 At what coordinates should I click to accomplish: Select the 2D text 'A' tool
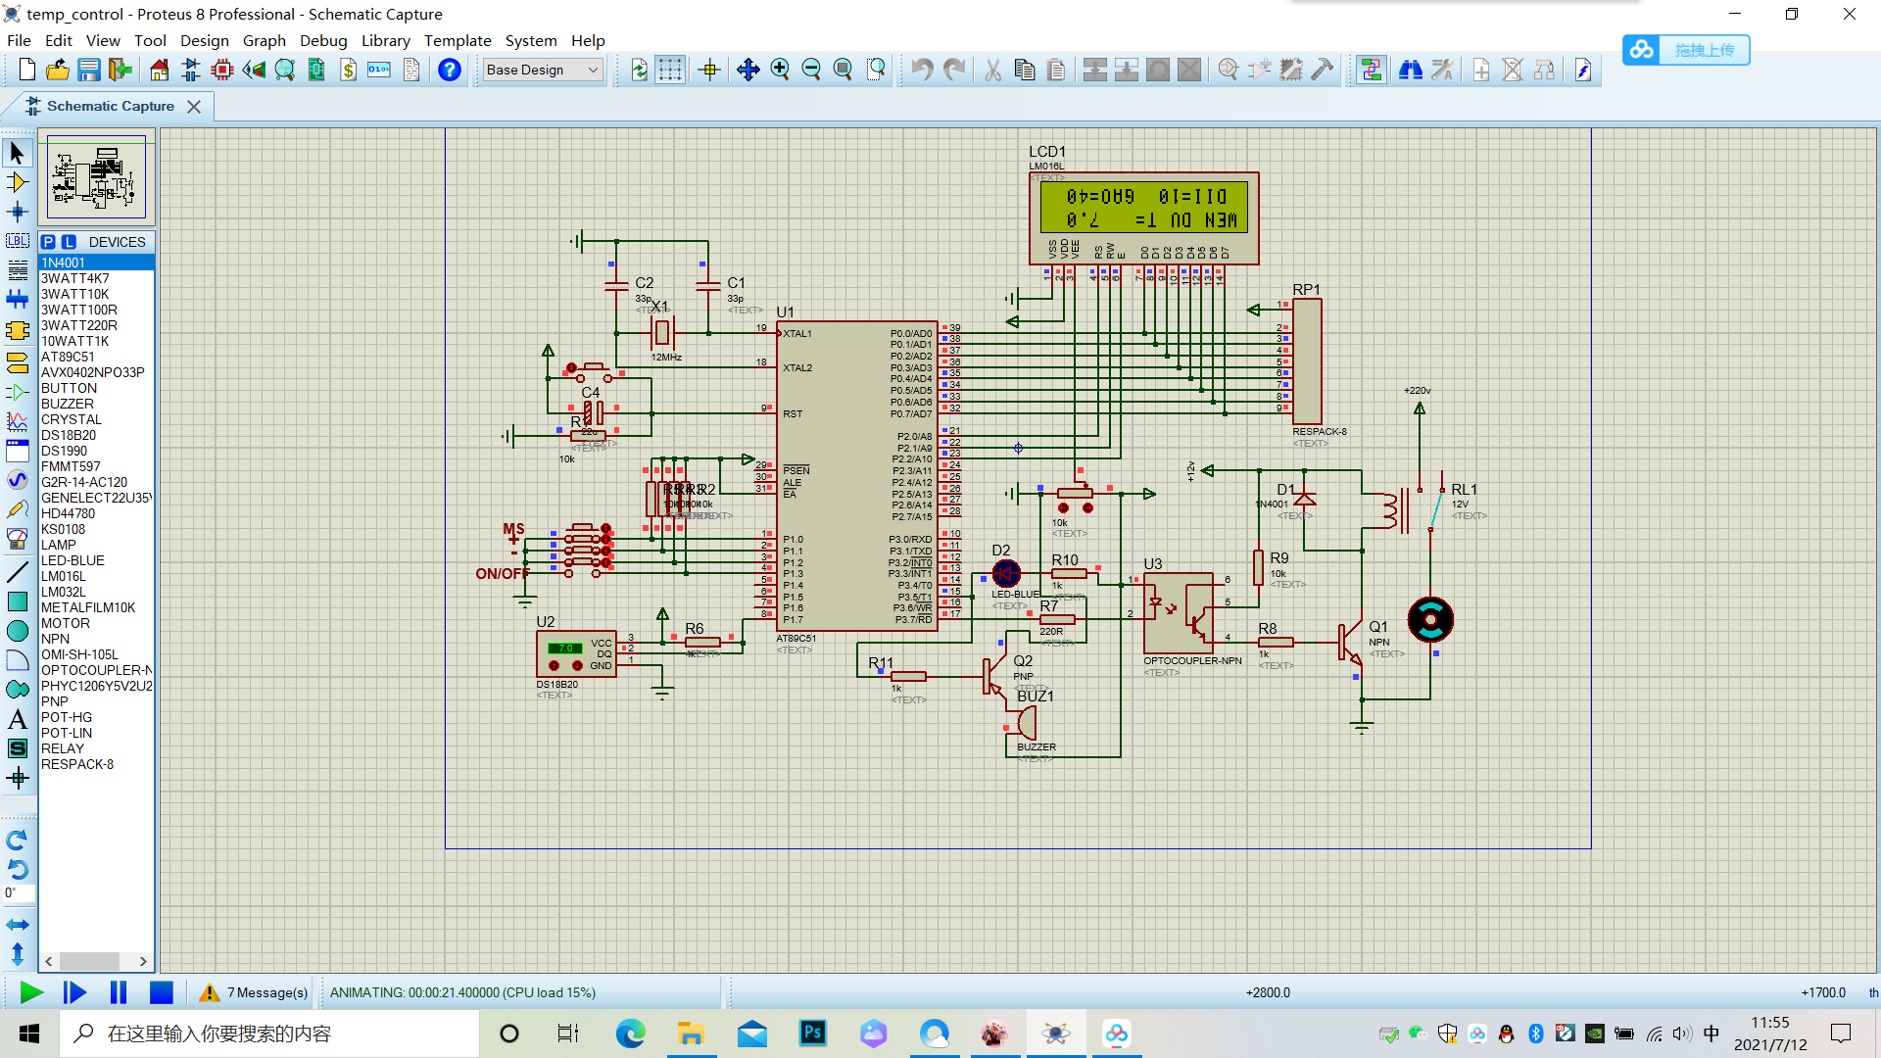[x=17, y=720]
